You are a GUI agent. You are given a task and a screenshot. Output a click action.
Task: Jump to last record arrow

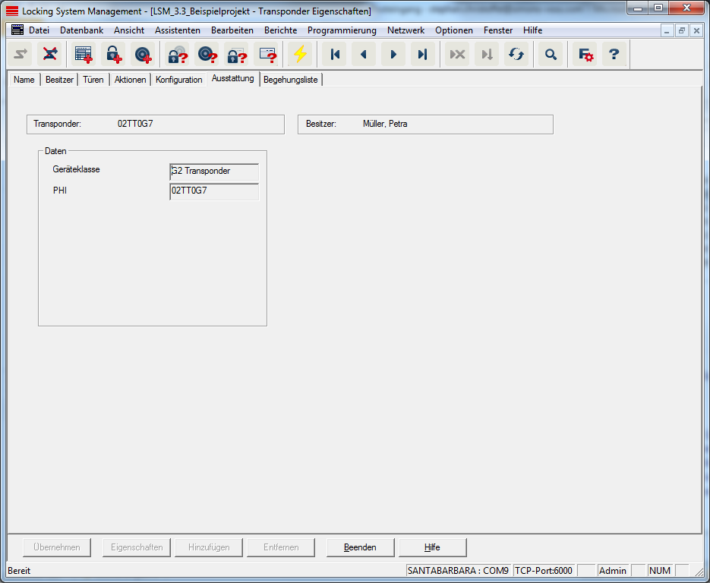422,55
